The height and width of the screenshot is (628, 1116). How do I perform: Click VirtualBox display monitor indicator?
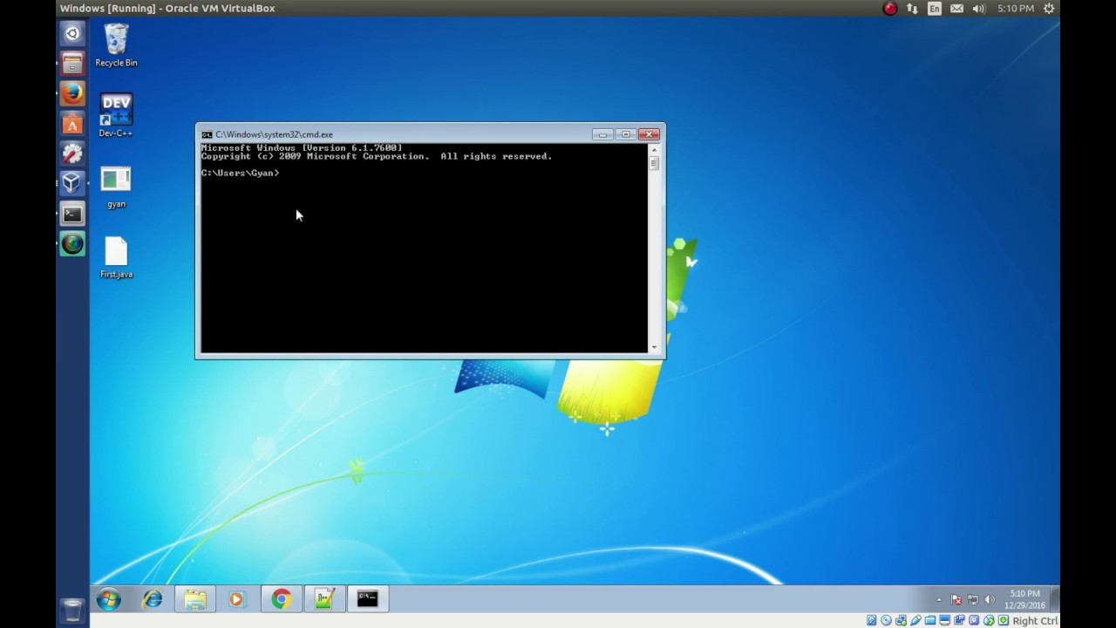click(944, 620)
